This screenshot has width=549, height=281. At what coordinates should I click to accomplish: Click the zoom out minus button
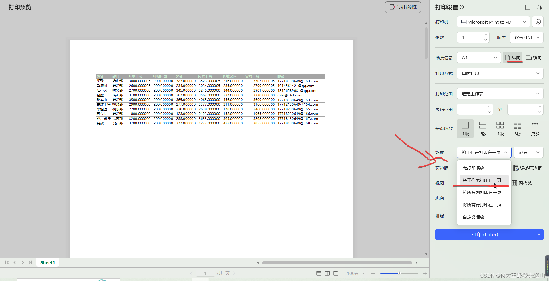[x=373, y=273]
